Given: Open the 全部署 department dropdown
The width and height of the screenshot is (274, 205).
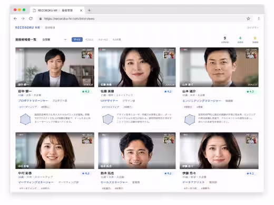Looking at the screenshot, I should point(54,39).
